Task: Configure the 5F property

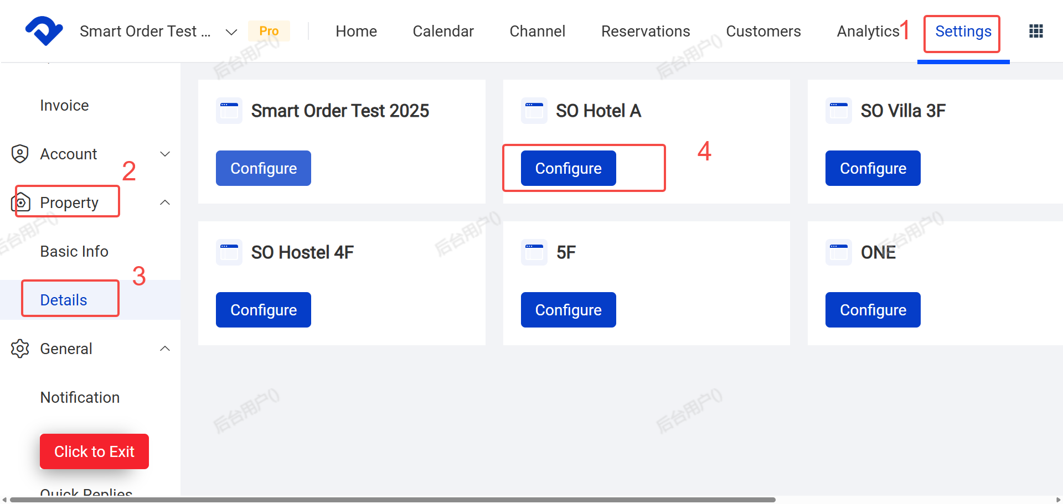Action: (568, 310)
